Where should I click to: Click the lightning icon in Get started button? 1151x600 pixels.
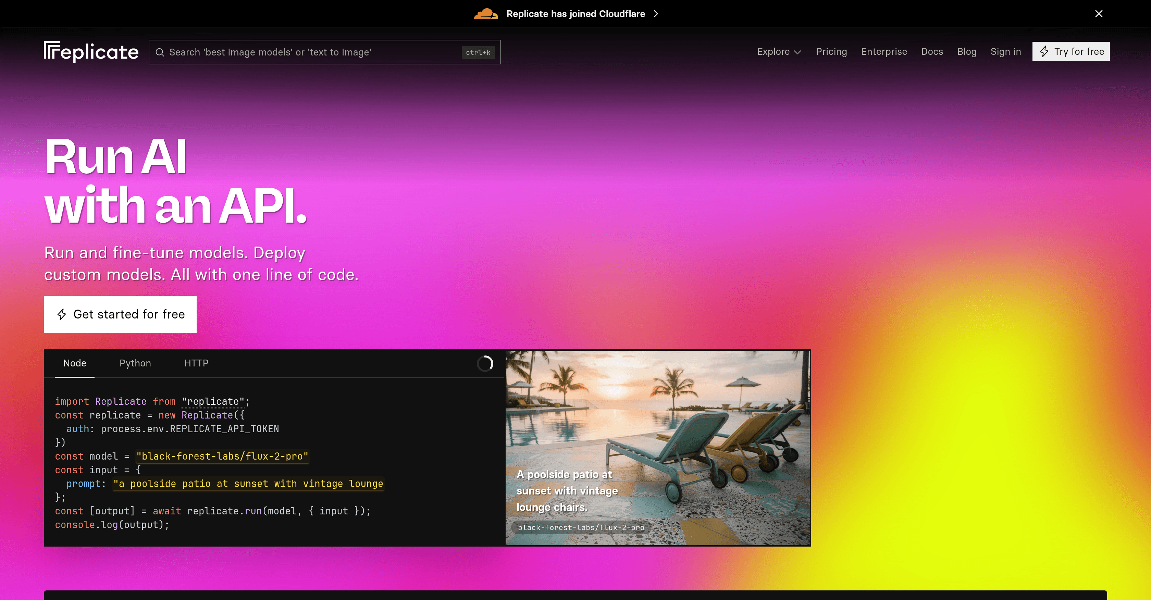click(x=62, y=314)
